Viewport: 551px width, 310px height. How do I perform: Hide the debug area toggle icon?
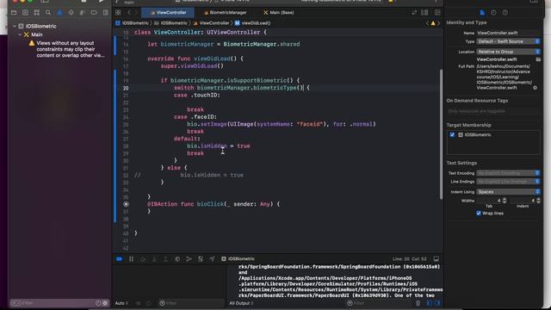[436, 259]
